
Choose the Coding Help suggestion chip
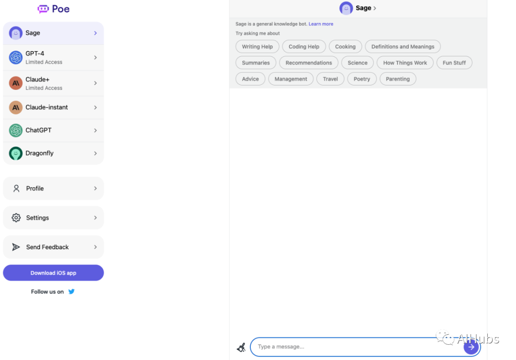304,47
